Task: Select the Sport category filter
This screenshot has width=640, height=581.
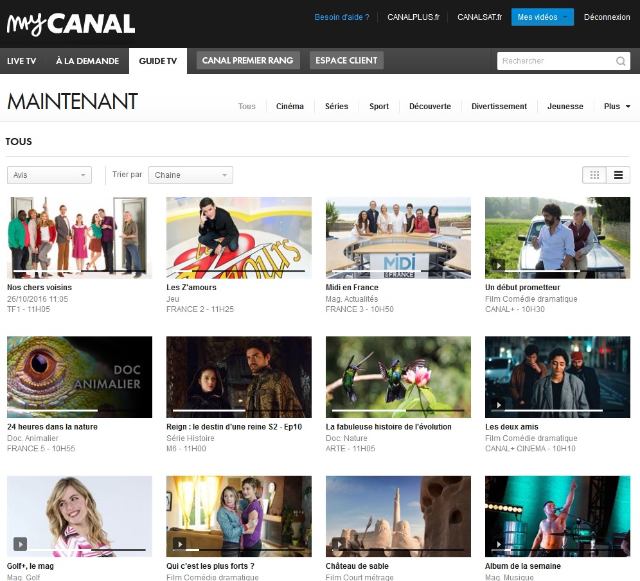Action: pos(379,107)
